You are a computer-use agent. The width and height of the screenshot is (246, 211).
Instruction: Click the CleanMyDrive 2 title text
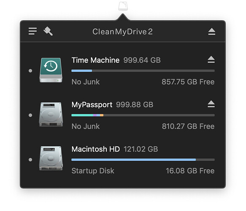(122, 32)
